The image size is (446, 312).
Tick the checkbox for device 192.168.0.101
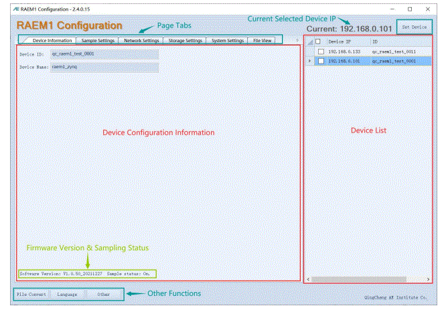321,61
